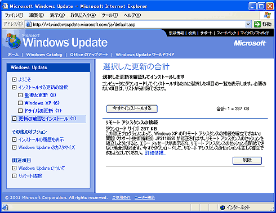This screenshot has width=276, height=213.
Task: Open the 編集(E) menu
Action: coord(37,15)
